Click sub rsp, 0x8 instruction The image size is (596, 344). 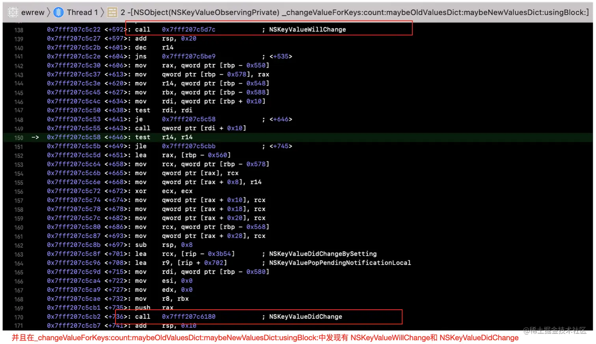pyautogui.click(x=164, y=245)
